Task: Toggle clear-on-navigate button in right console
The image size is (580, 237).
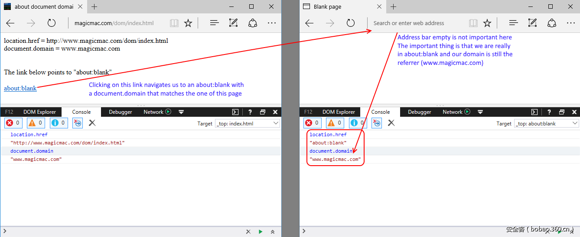Action: 377,123
